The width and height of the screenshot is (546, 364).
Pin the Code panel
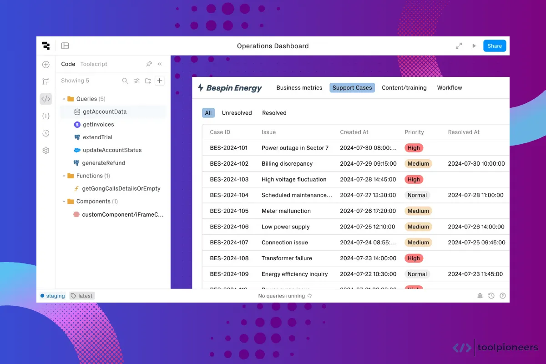click(149, 64)
